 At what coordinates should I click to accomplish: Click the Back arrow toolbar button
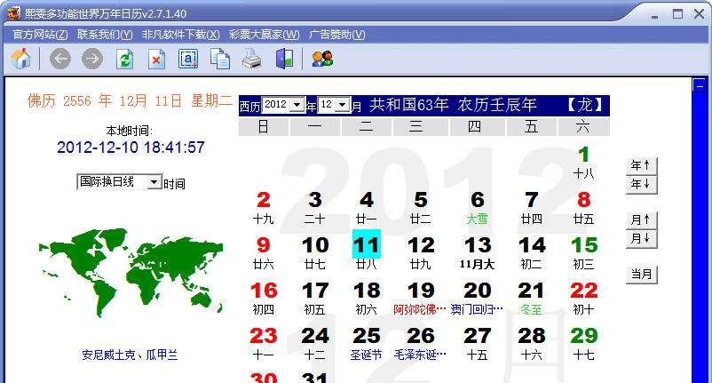point(60,59)
